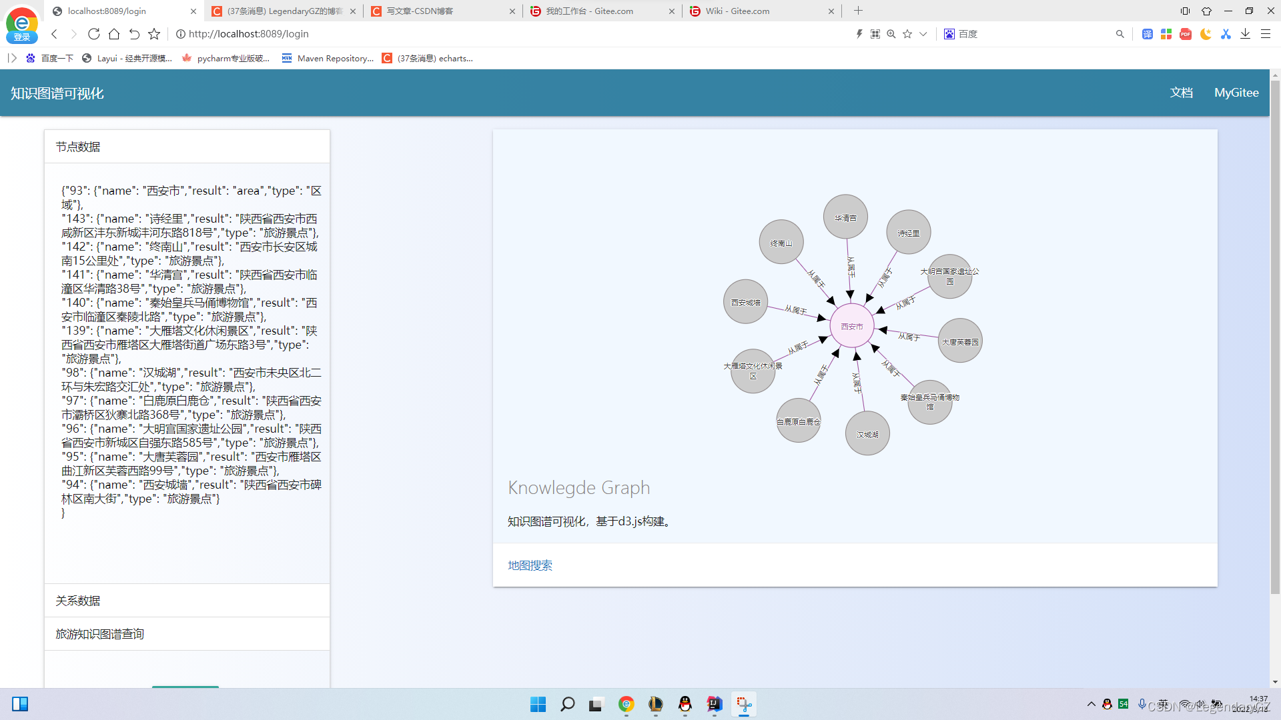Select the 大雁塔文化休闲景区 graph node
Screen dimensions: 1281x720
(x=753, y=371)
